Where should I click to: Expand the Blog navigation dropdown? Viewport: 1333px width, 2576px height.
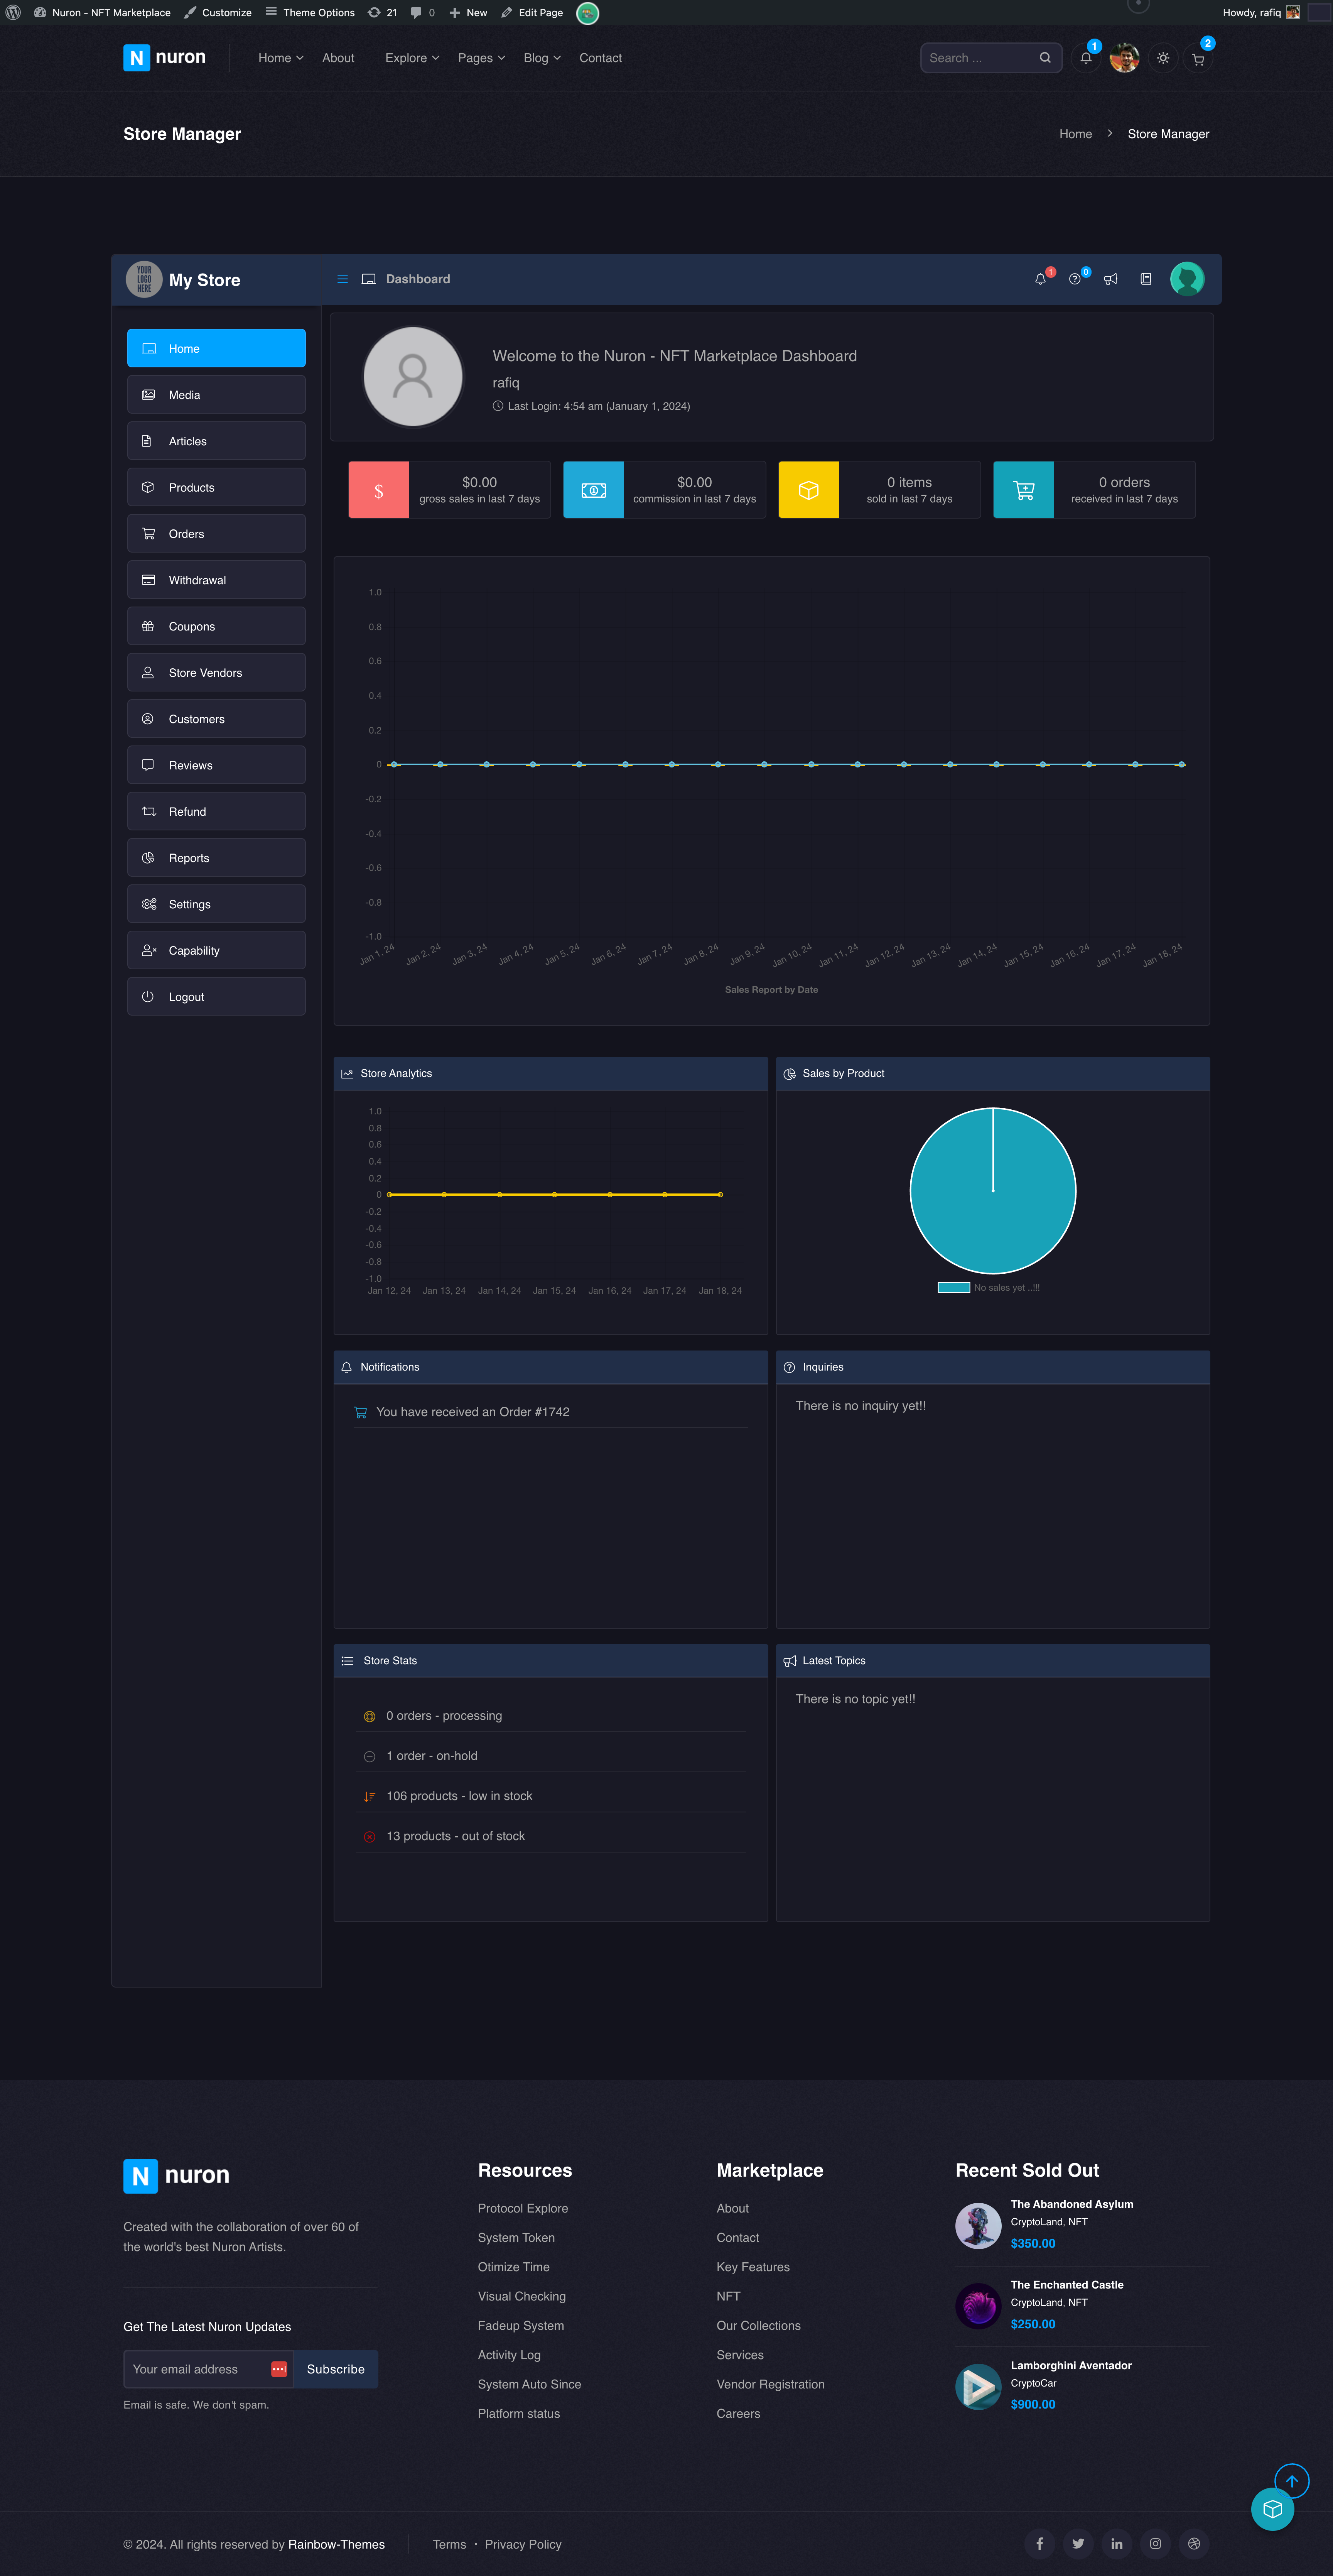coord(543,58)
